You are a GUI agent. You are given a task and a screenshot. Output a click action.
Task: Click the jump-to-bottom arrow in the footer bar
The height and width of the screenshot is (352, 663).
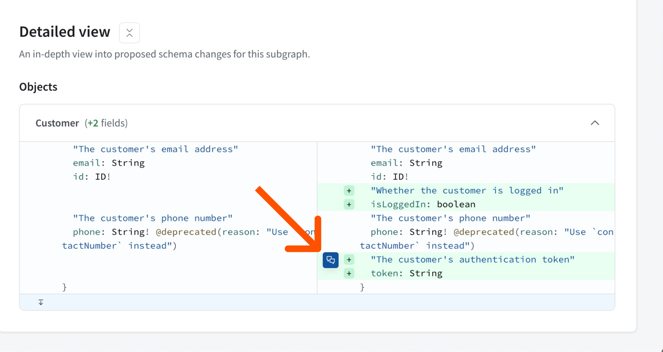coord(41,302)
